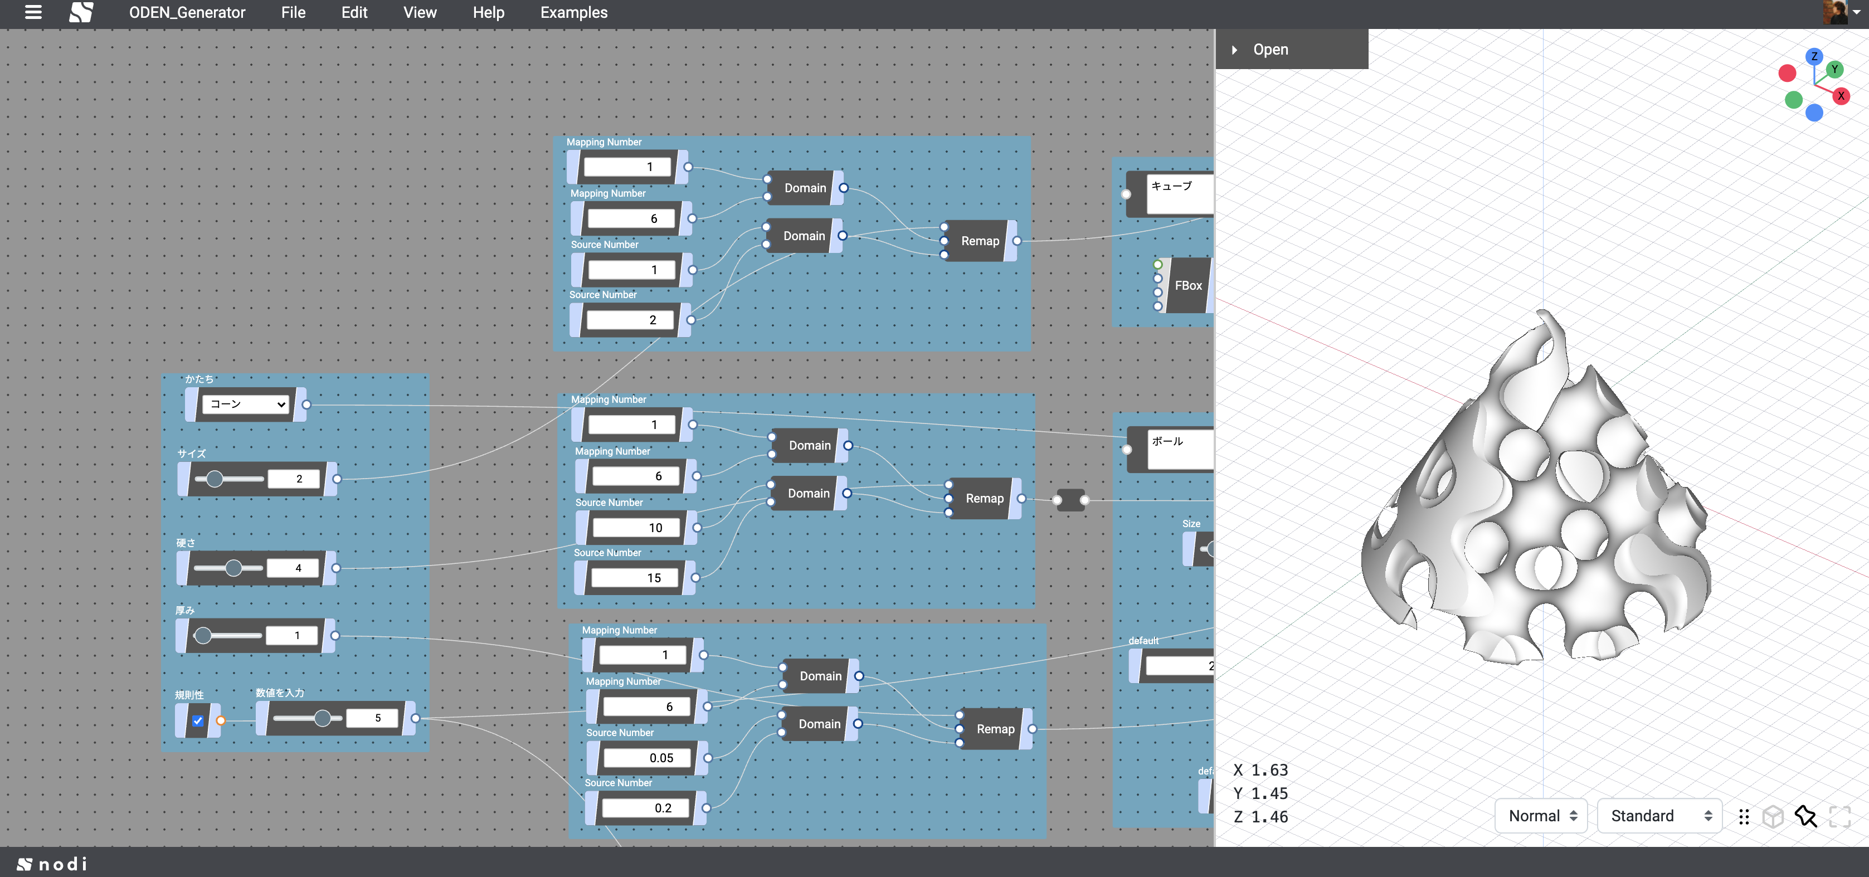Click the Remap node in top group

(x=980, y=241)
